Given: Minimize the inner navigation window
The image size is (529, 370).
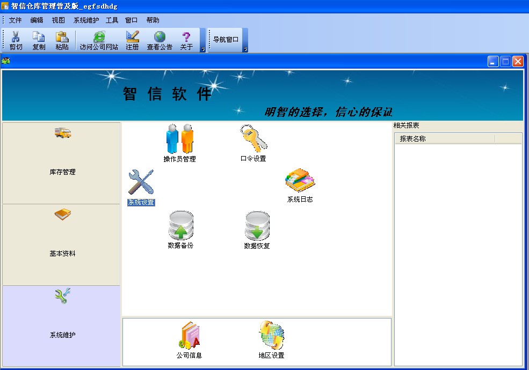Looking at the screenshot, I should click(x=493, y=61).
